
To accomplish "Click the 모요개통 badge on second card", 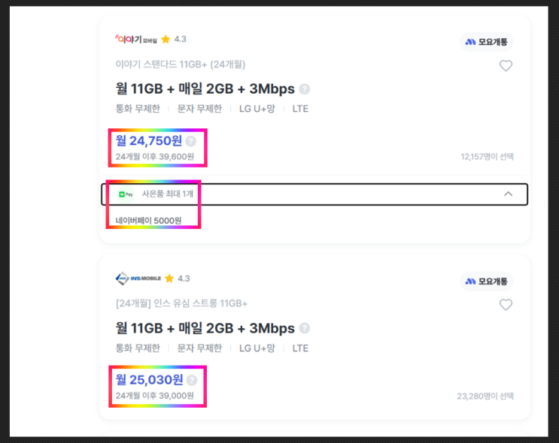I will pyautogui.click(x=488, y=282).
